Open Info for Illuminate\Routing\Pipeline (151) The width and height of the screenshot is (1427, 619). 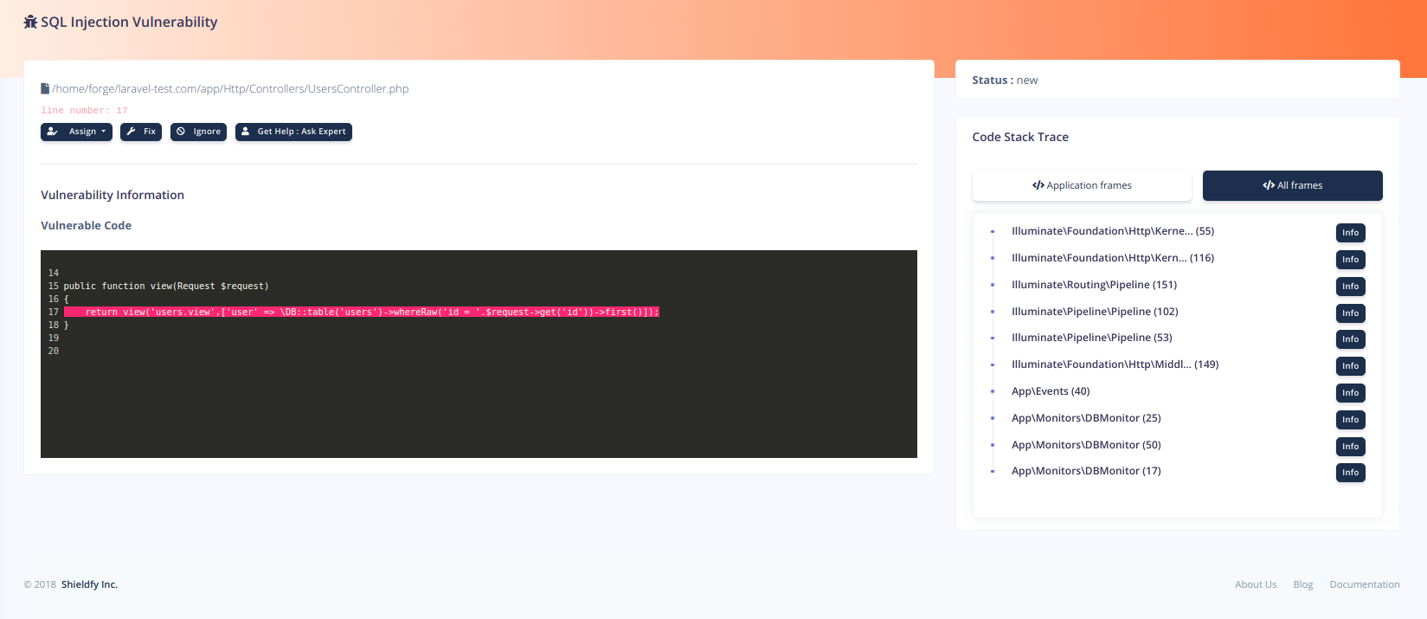[x=1350, y=287]
